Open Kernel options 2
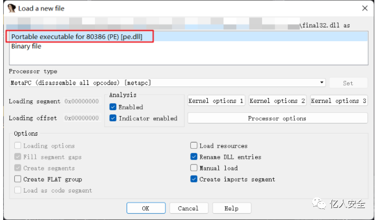Image resolution: width=377 pixels, height=220 pixels. tap(277, 101)
